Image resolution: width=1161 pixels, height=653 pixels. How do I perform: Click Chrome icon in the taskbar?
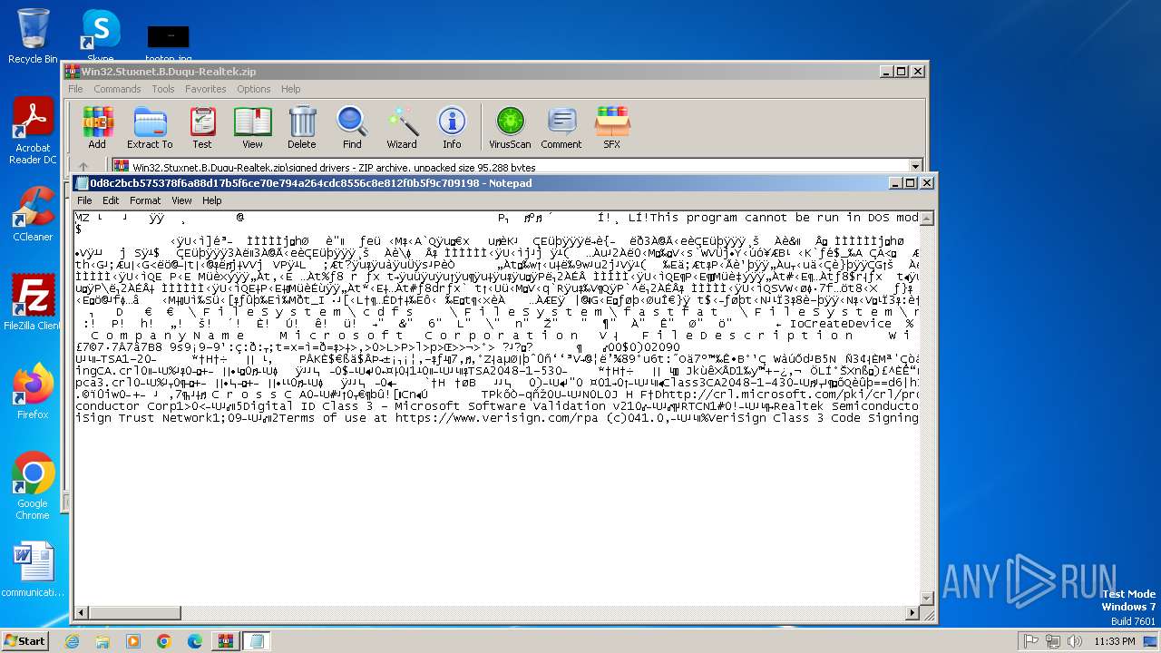[x=164, y=641]
